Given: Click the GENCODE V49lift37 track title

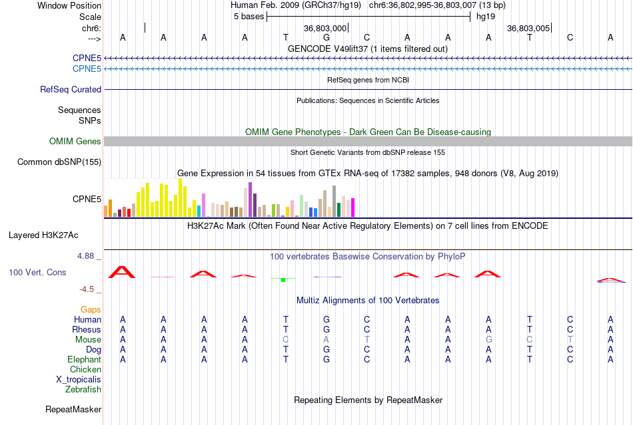Looking at the screenshot, I should (x=368, y=49).
